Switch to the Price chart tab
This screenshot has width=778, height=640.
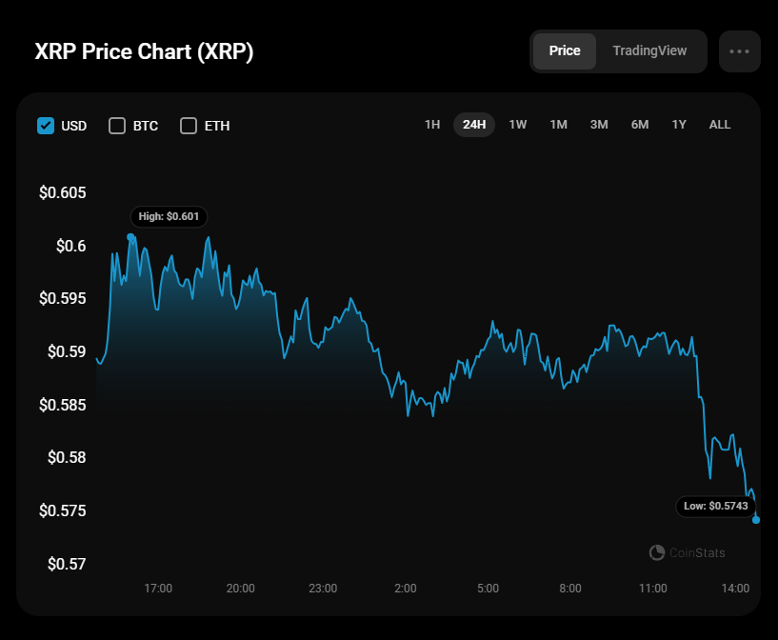(565, 51)
